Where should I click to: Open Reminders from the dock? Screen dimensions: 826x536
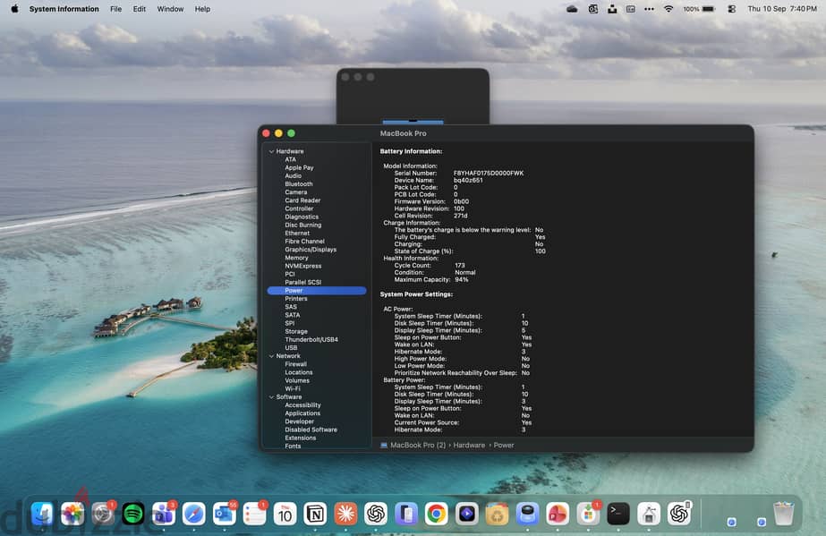pos(254,514)
